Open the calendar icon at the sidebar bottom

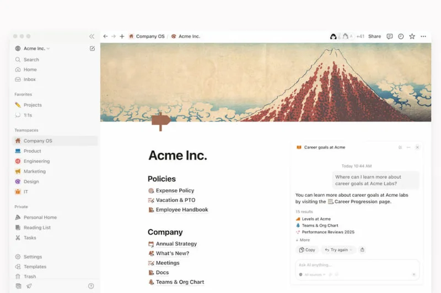[x=19, y=286]
